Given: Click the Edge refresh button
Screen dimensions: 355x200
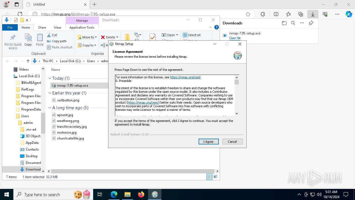Looking at the screenshot, I should [20, 14].
